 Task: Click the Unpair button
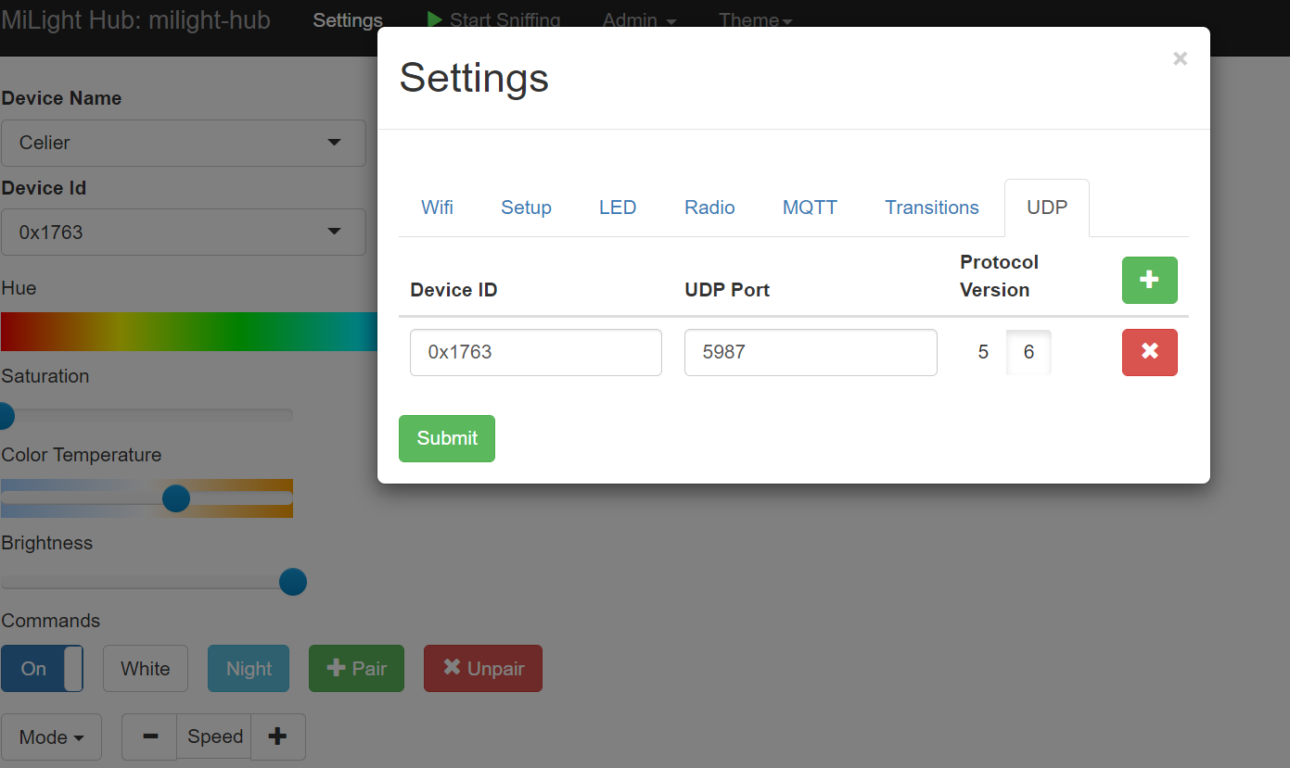(x=482, y=669)
